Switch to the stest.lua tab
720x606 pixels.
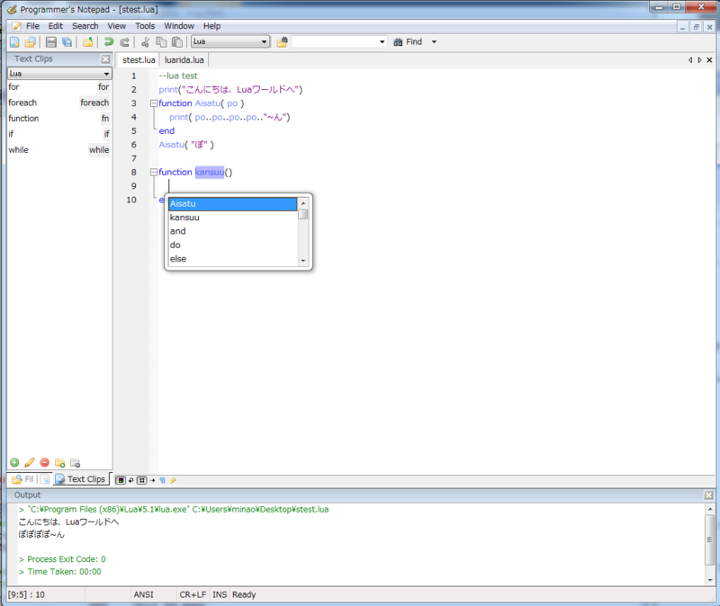click(x=139, y=60)
